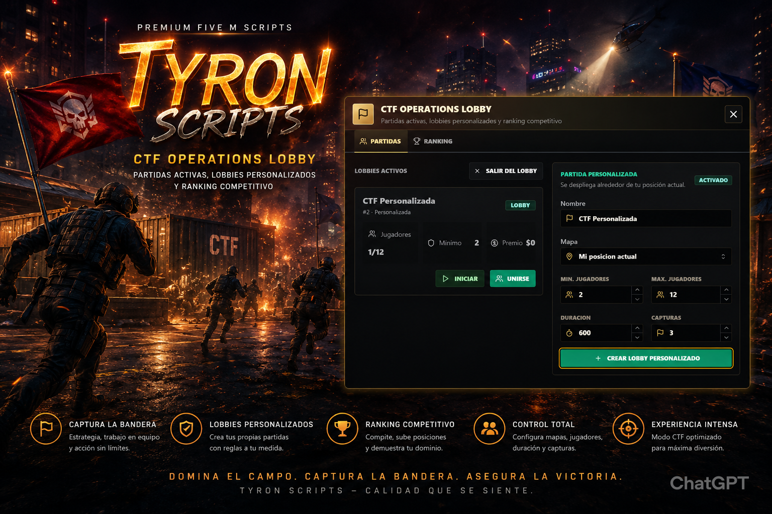The height and width of the screenshot is (514, 772).
Task: Join the lobby with Unirse
Action: click(513, 279)
